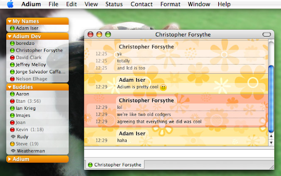281x176 pixels.
Task: Switch to the Christopher Forsythe chat tab
Action: click(x=115, y=165)
